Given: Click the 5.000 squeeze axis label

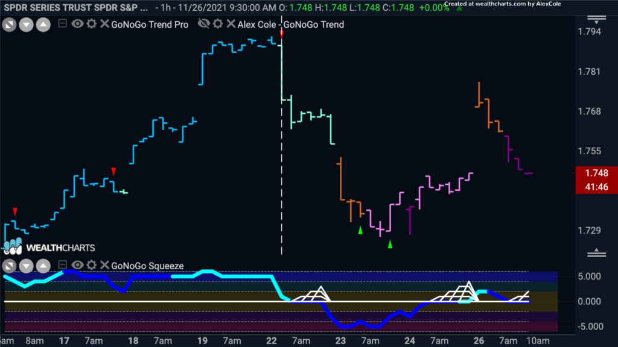Looking at the screenshot, I should [590, 277].
